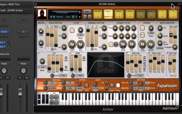The width and height of the screenshot is (182, 114).
Task: Open the Chorus Mode 1984 selector
Action: point(151,33)
